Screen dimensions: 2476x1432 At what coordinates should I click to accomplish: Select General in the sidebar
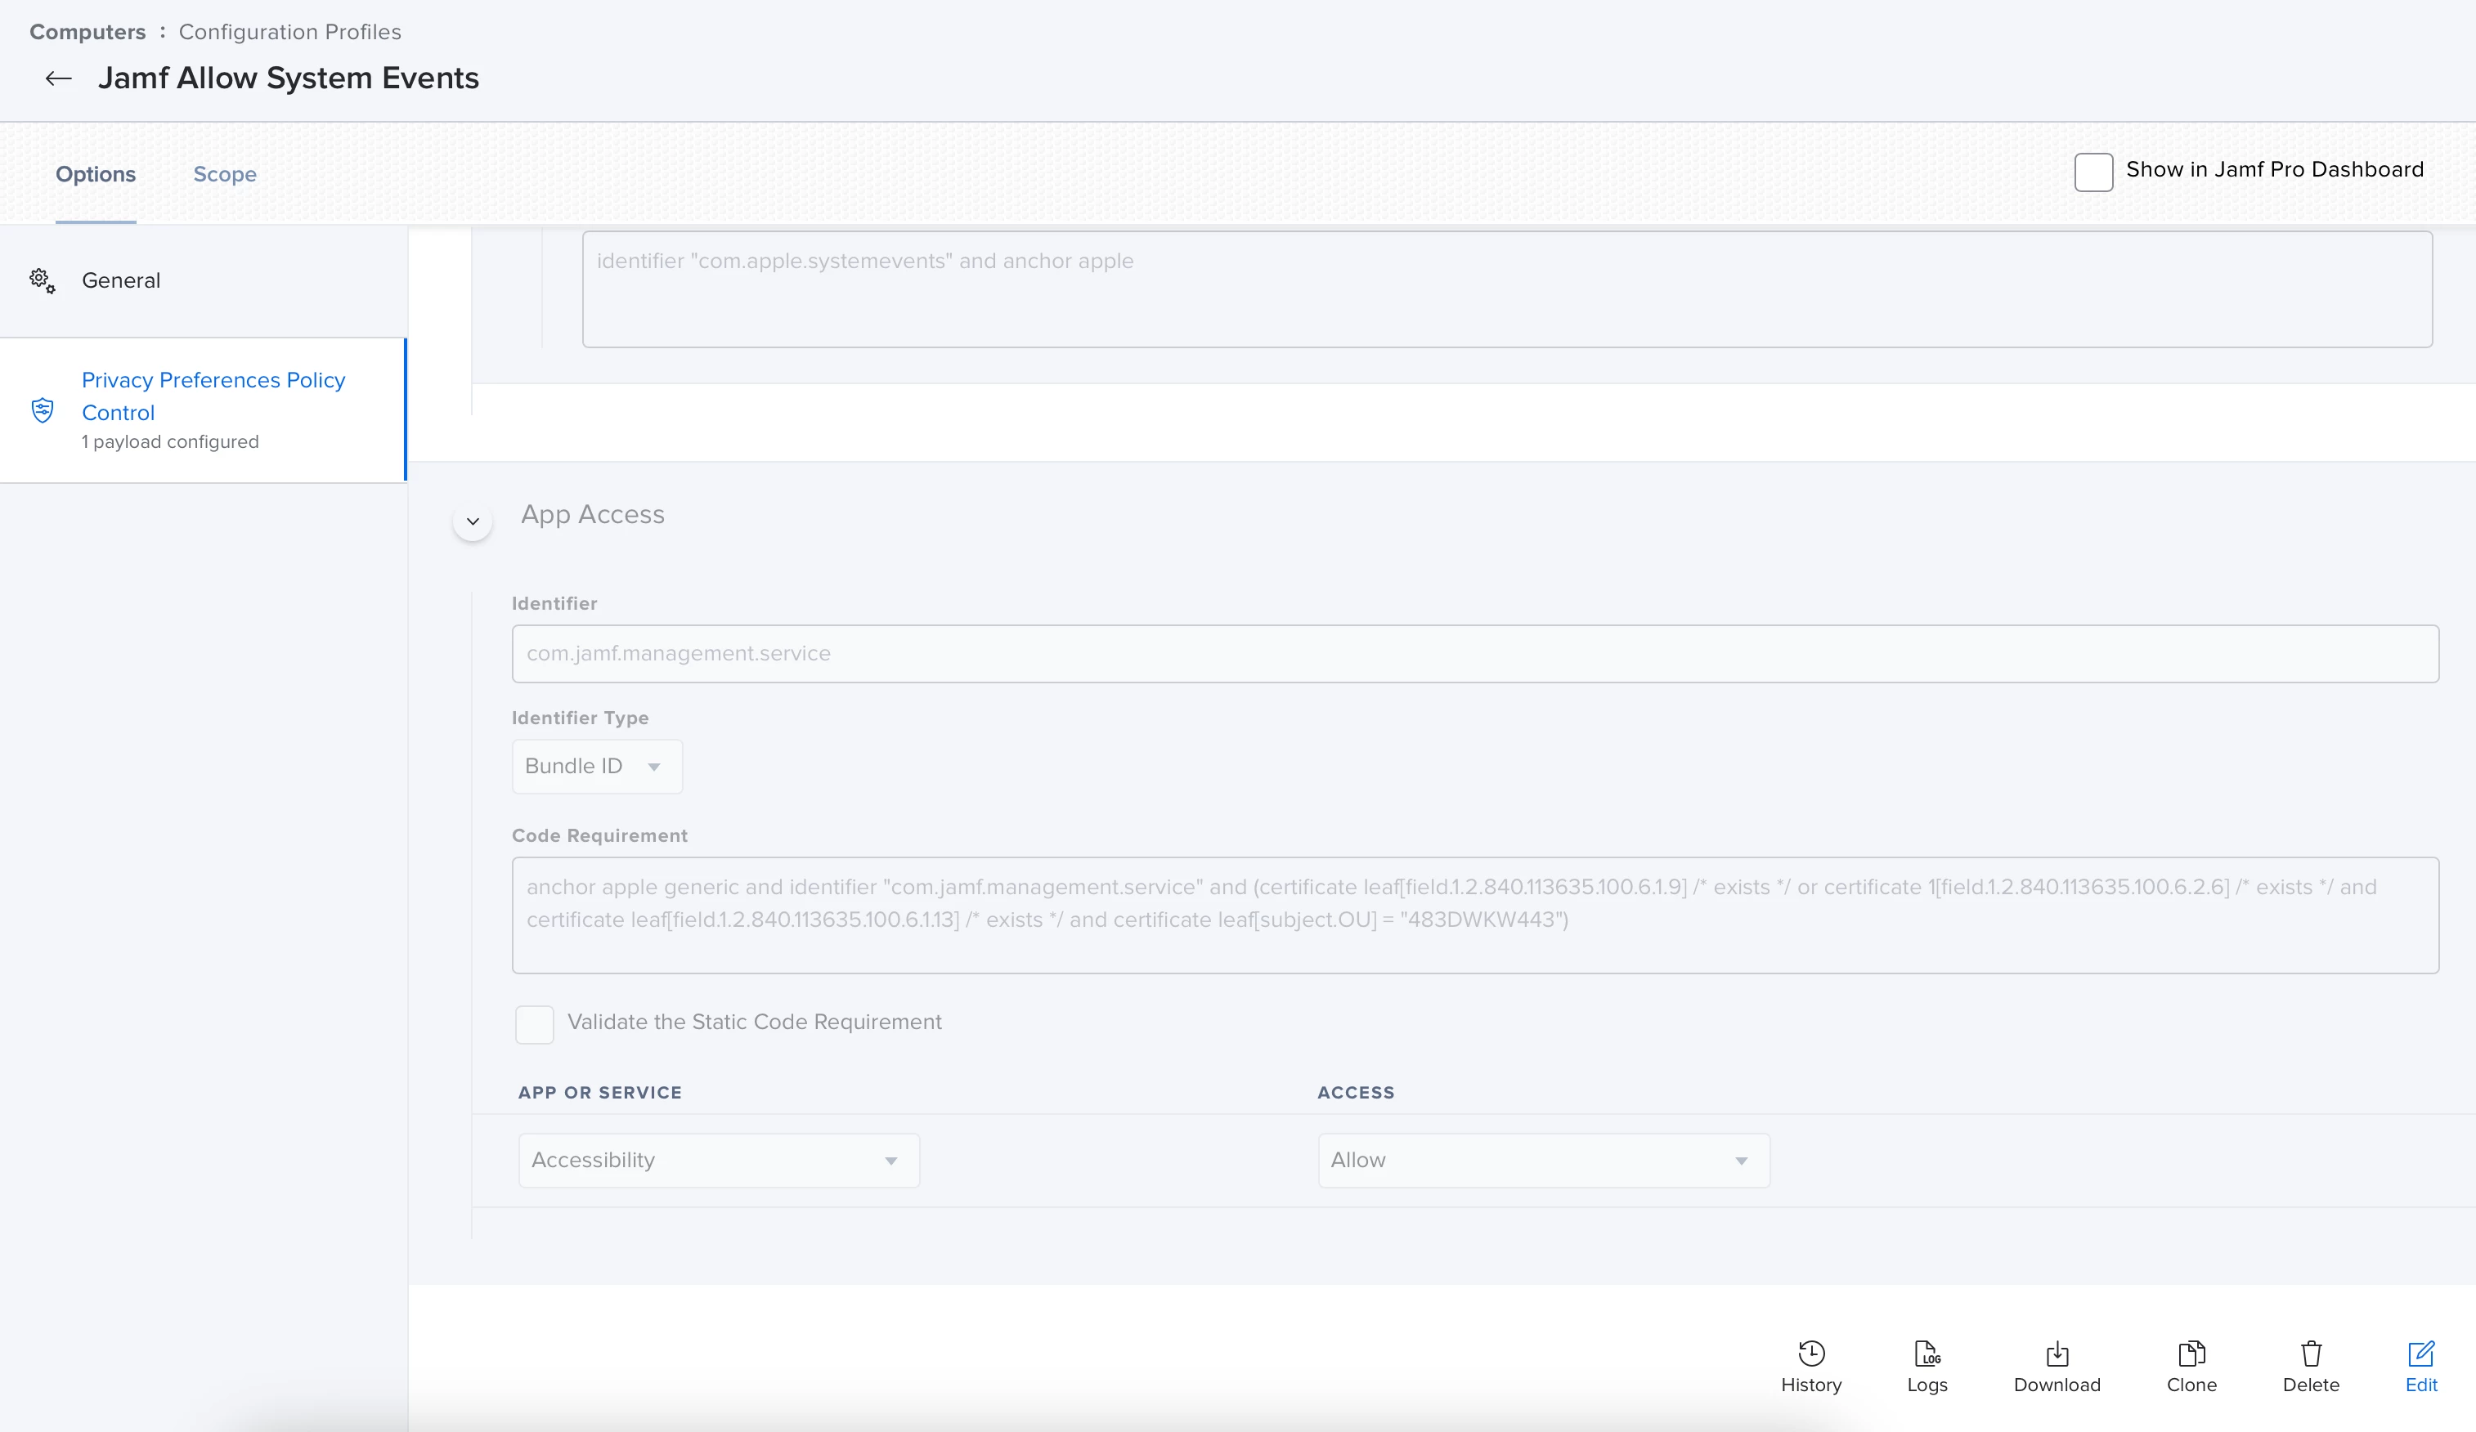pyautogui.click(x=204, y=281)
